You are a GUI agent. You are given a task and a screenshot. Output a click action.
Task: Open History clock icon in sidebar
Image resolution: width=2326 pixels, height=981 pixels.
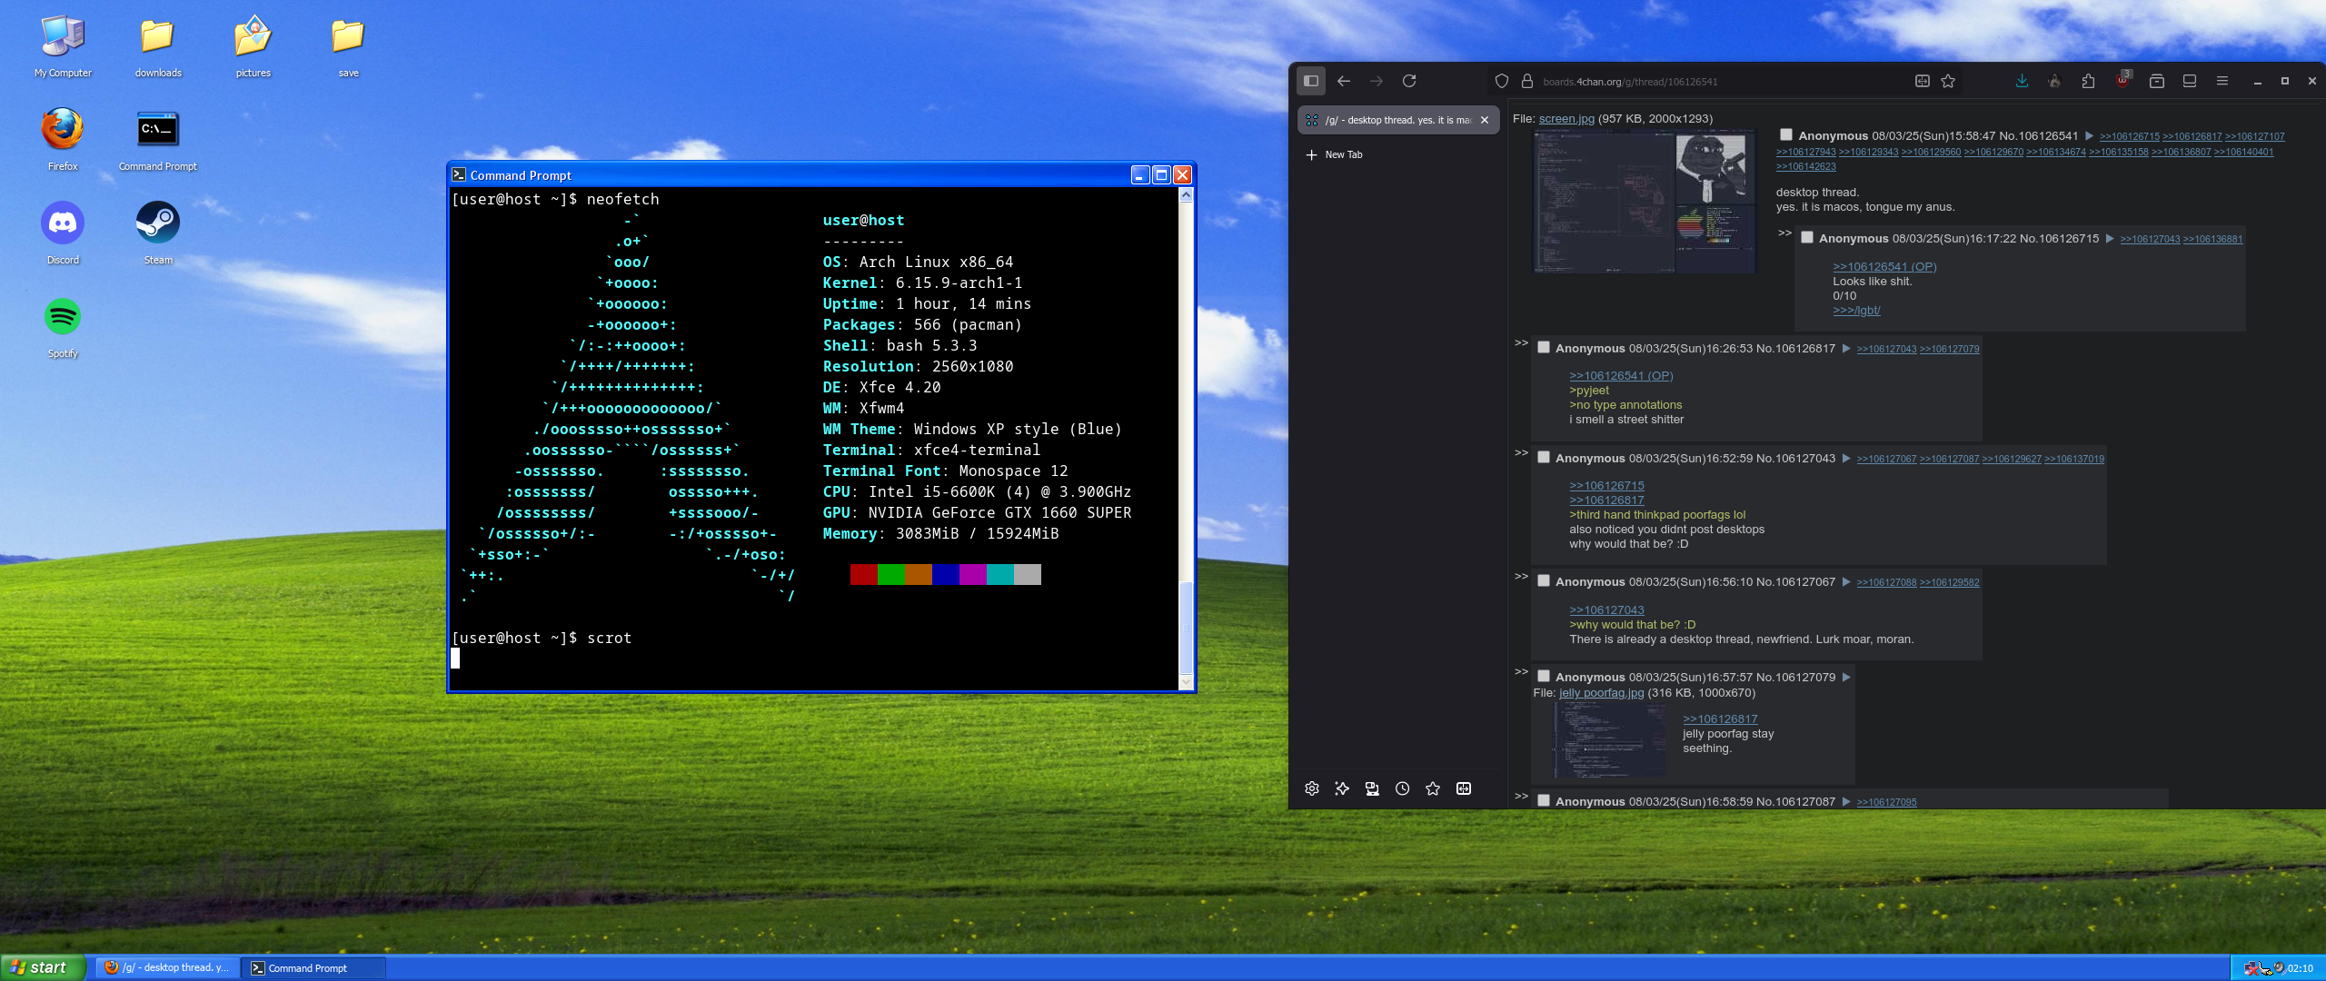[1403, 788]
